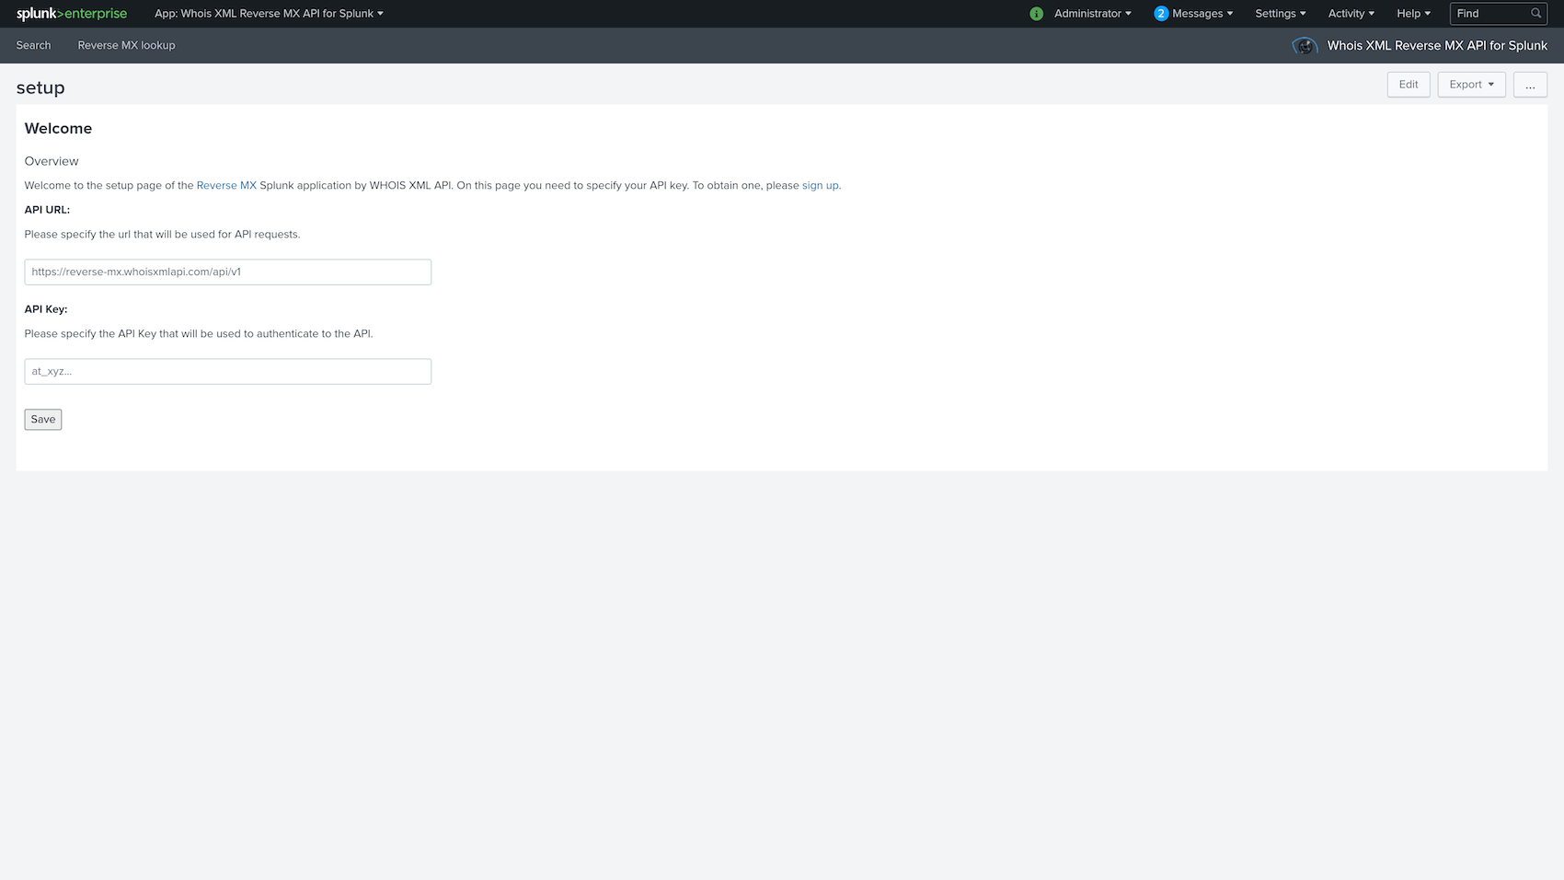Image resolution: width=1564 pixels, height=880 pixels.
Task: Open the Messages dropdown
Action: (x=1202, y=14)
